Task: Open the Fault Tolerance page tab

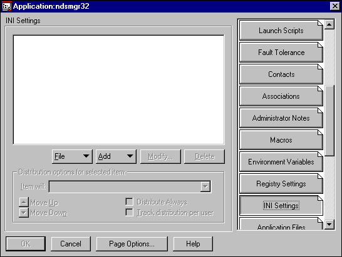Action: tap(281, 53)
